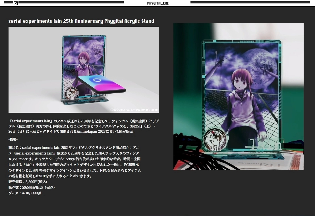
Task: Close the PHYGITAL.EXE window with the X box
Action: (x=16, y=3)
